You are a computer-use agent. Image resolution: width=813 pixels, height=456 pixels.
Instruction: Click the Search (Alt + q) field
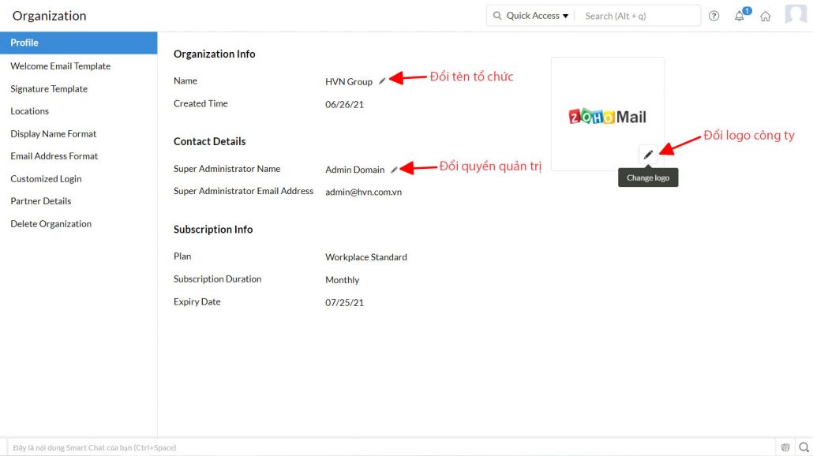(x=638, y=16)
